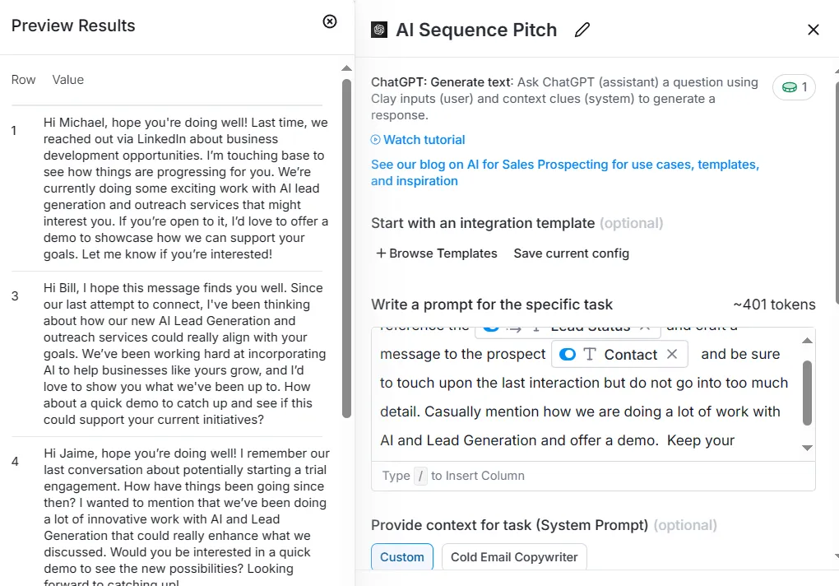Click the down arrow of the prompt scrollbar
Image resolution: width=839 pixels, height=586 pixels.
click(x=807, y=448)
